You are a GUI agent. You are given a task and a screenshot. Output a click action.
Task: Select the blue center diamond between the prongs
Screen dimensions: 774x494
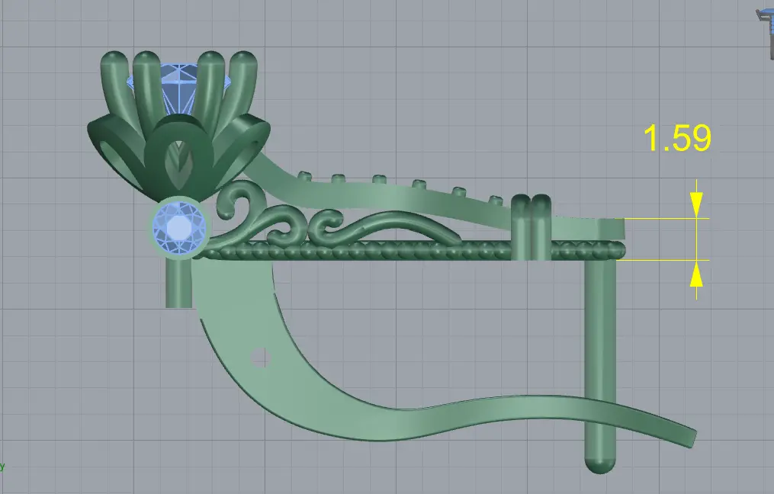coord(178,88)
